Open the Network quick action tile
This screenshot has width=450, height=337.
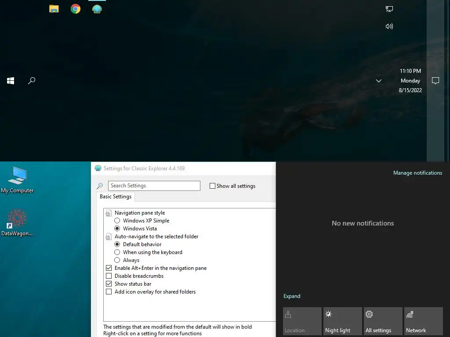click(424, 321)
